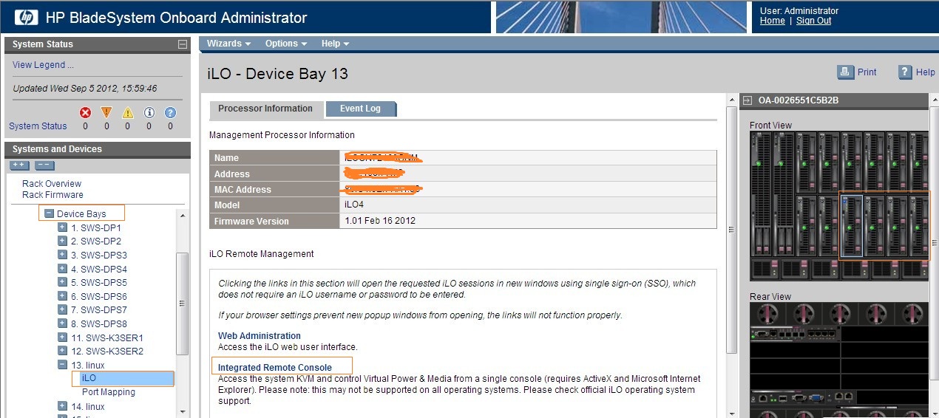The height and width of the screenshot is (418, 939).
Task: Expand bay 8. SWS-DPS8
Action: coord(63,323)
